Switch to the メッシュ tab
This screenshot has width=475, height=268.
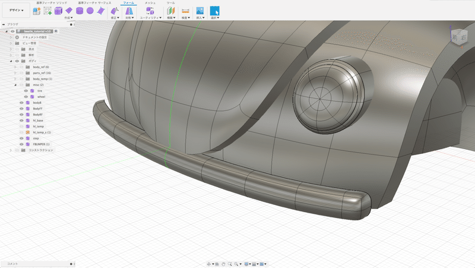pyautogui.click(x=150, y=3)
